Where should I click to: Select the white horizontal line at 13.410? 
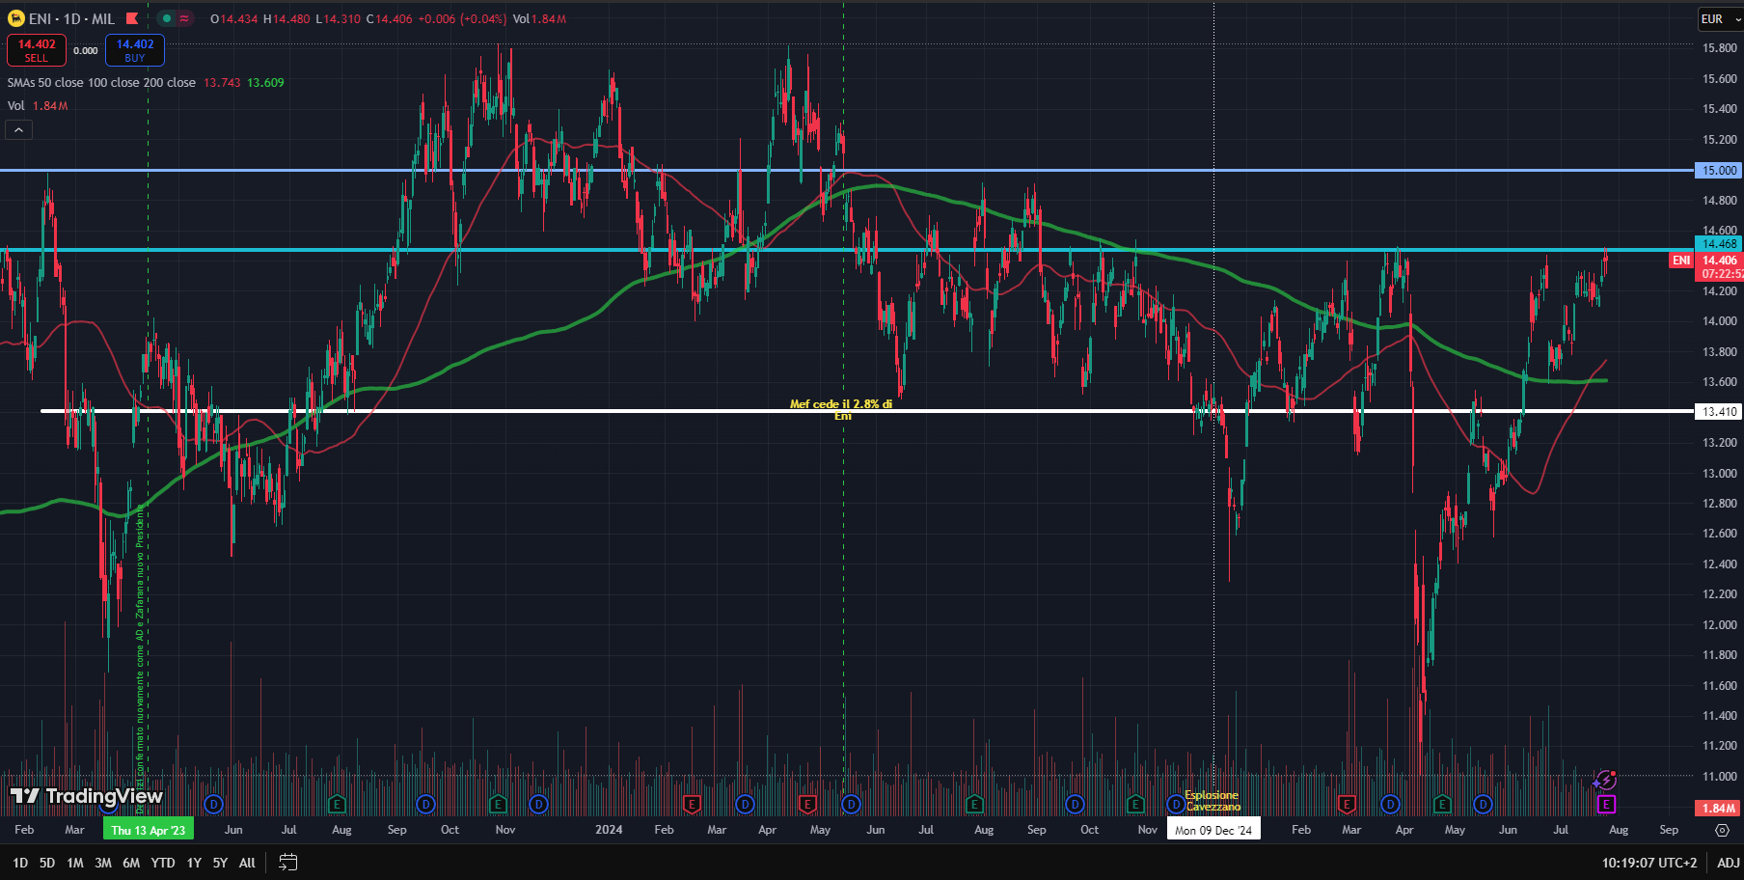point(866,411)
